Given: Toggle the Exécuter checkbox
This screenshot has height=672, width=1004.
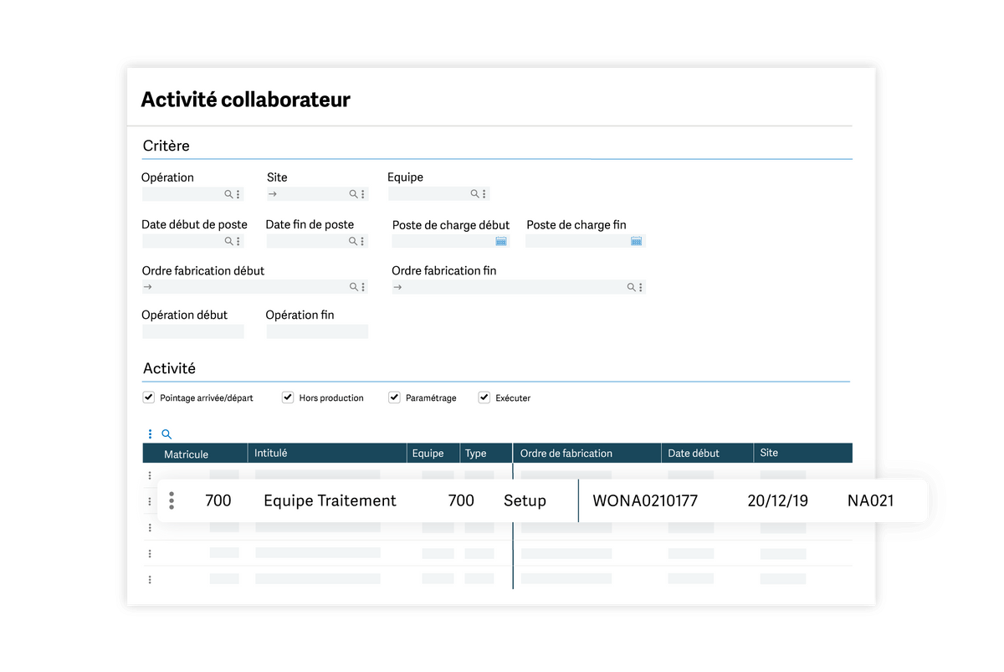Looking at the screenshot, I should tap(484, 398).
